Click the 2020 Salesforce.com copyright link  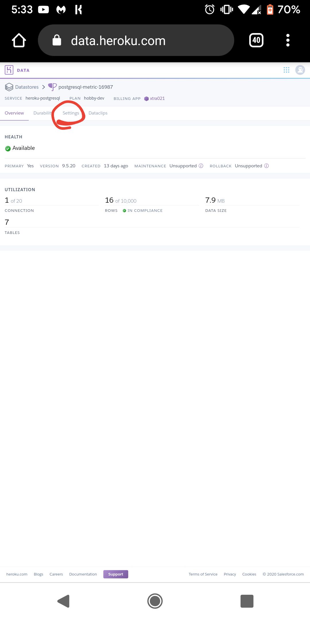point(283,574)
